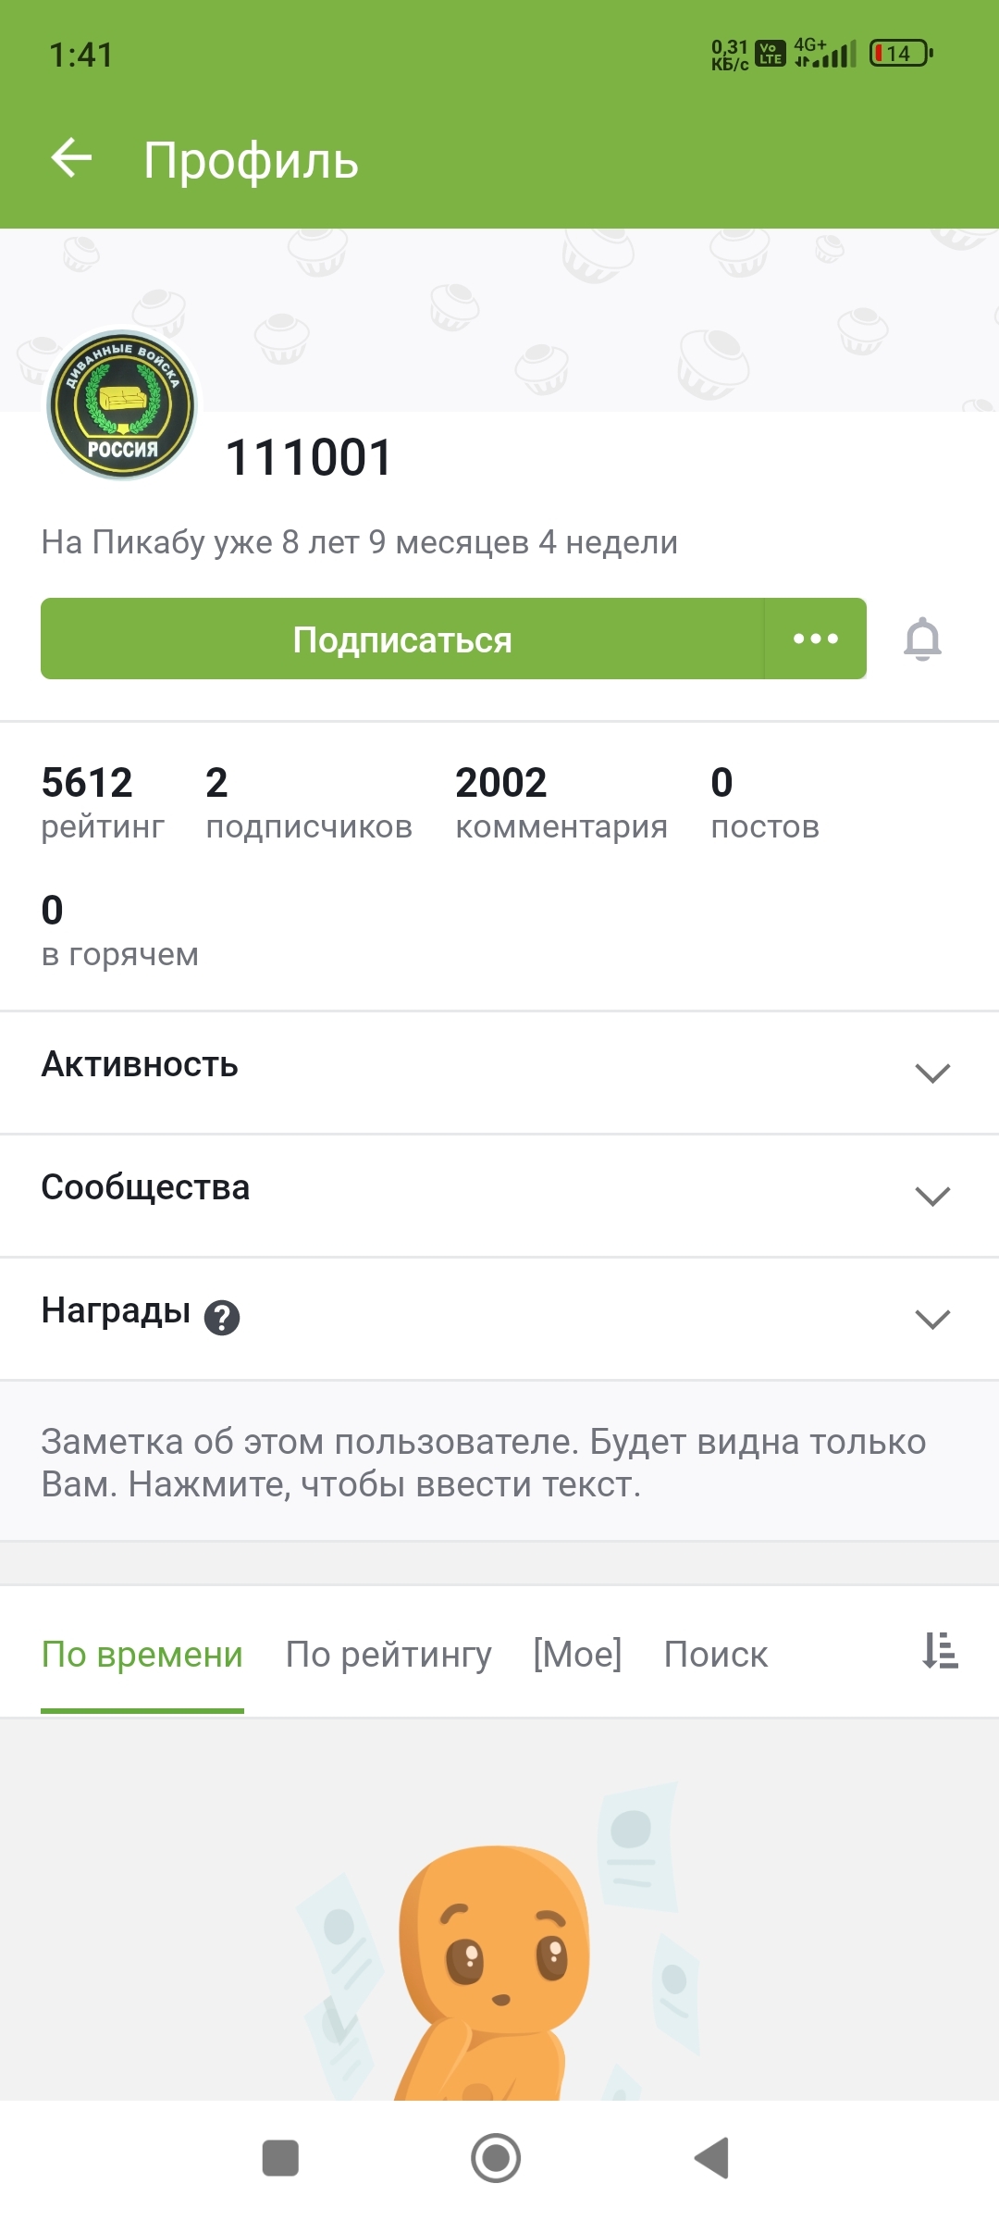Expand the Награды section chevron
999x2221 pixels.
[931, 1319]
